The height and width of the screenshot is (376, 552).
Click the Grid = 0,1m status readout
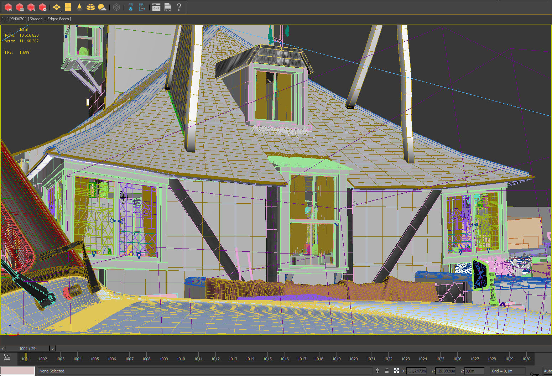pyautogui.click(x=507, y=371)
